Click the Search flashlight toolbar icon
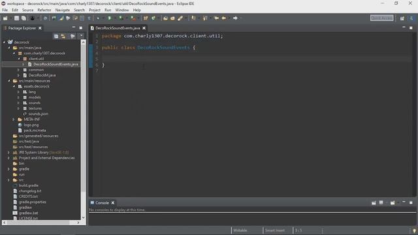418x235 pixels. click(180, 18)
